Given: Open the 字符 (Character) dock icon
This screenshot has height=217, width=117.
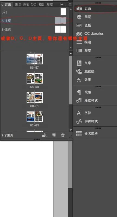Looking at the screenshot, I should coord(79,113).
